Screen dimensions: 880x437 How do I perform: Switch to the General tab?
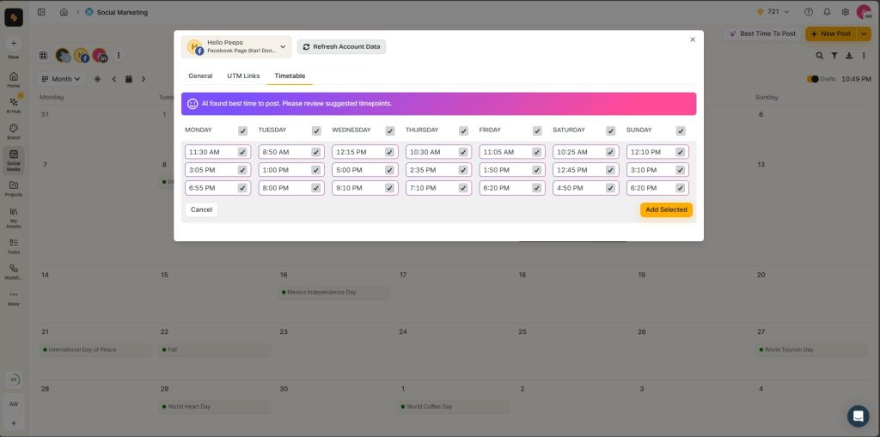pyautogui.click(x=200, y=76)
